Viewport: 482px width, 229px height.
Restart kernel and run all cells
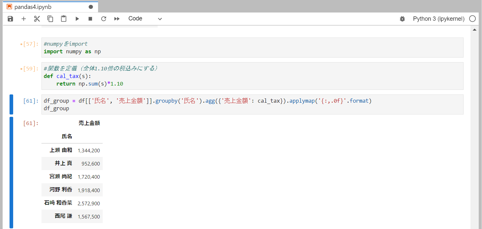pyautogui.click(x=117, y=19)
